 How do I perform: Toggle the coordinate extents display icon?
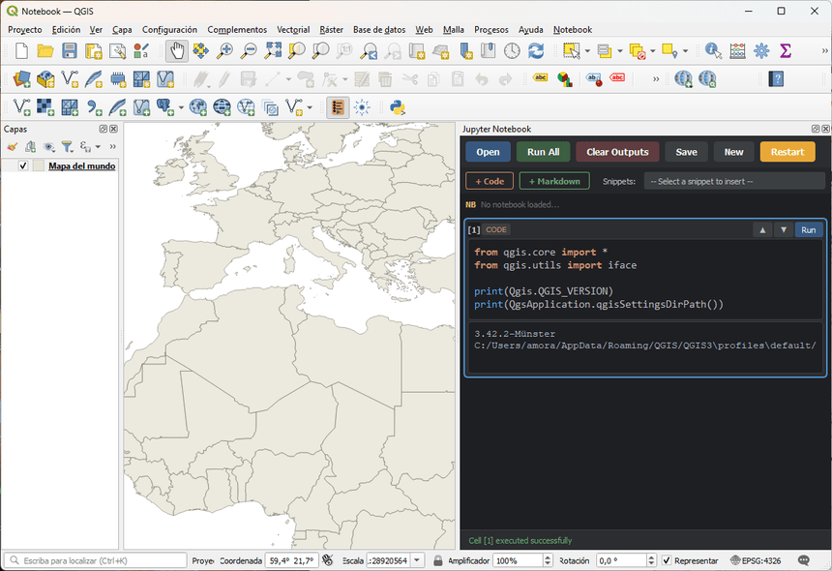(328, 560)
